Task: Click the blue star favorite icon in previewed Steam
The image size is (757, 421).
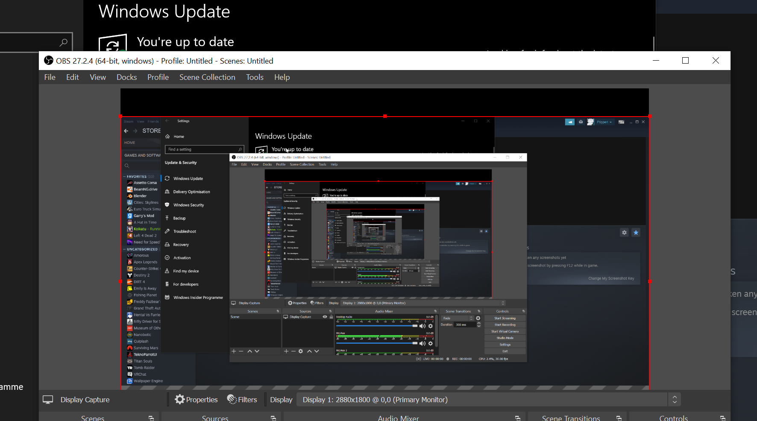Action: (636, 233)
